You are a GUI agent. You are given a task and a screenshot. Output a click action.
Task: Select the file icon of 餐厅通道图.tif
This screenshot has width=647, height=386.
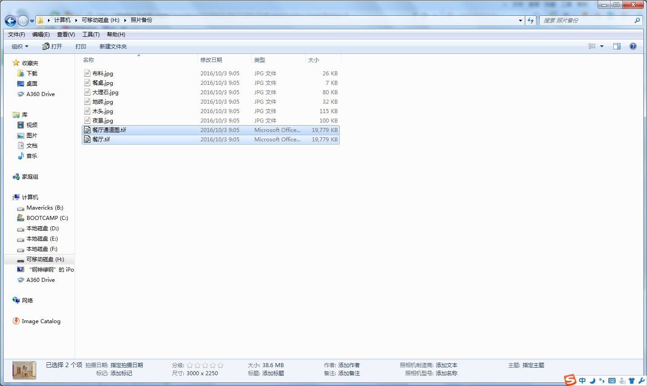click(88, 130)
